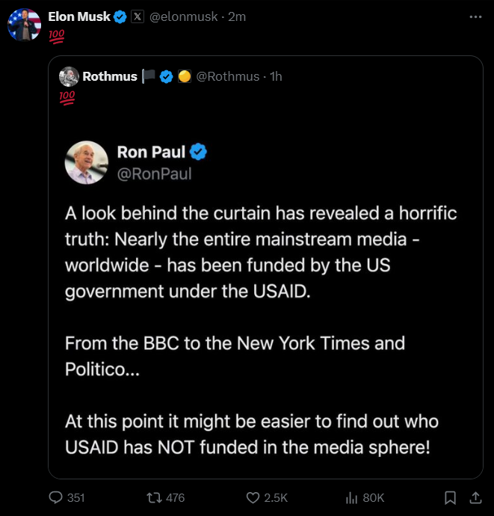Open Rothmus profile avatar in quoted post
The image size is (494, 516).
point(69,76)
